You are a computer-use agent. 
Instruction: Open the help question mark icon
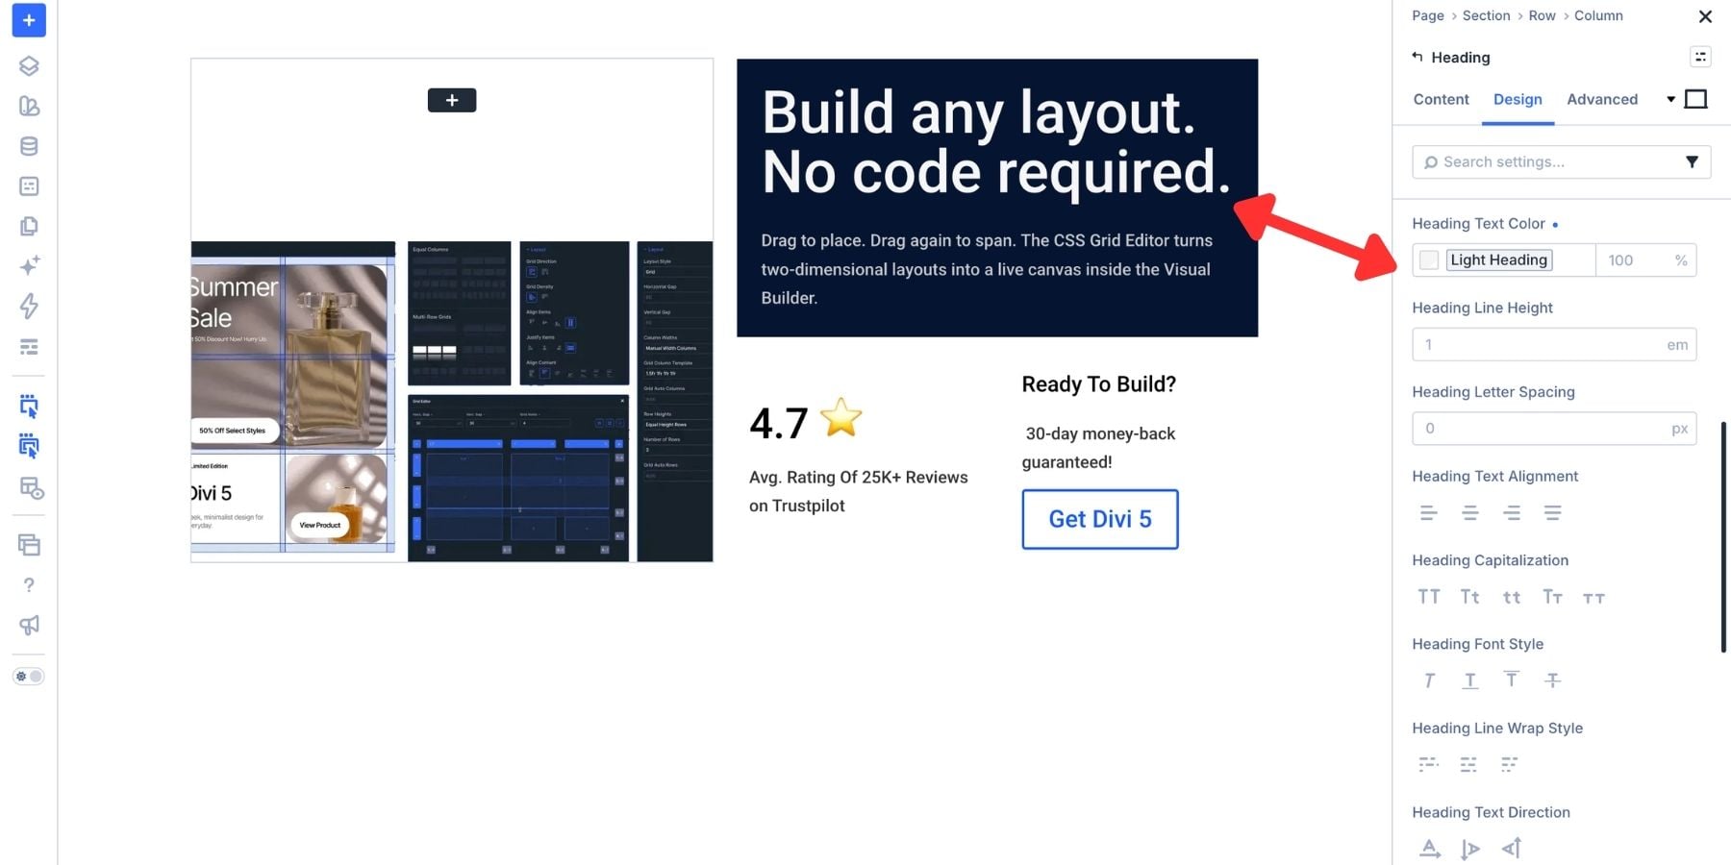pos(29,584)
